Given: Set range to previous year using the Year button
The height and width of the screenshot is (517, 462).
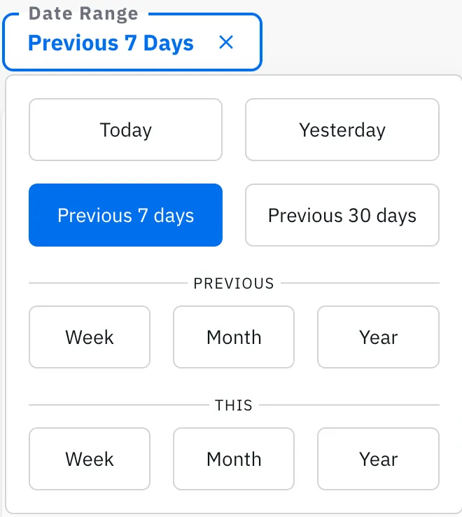Looking at the screenshot, I should click(378, 337).
